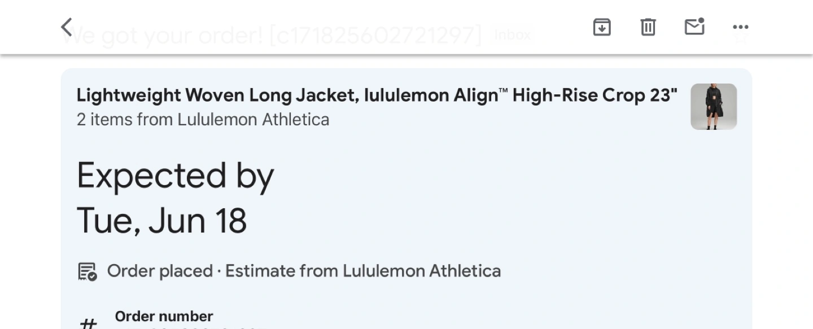This screenshot has width=813, height=329.
Task: Click the Expected by heading
Action: coord(175,176)
